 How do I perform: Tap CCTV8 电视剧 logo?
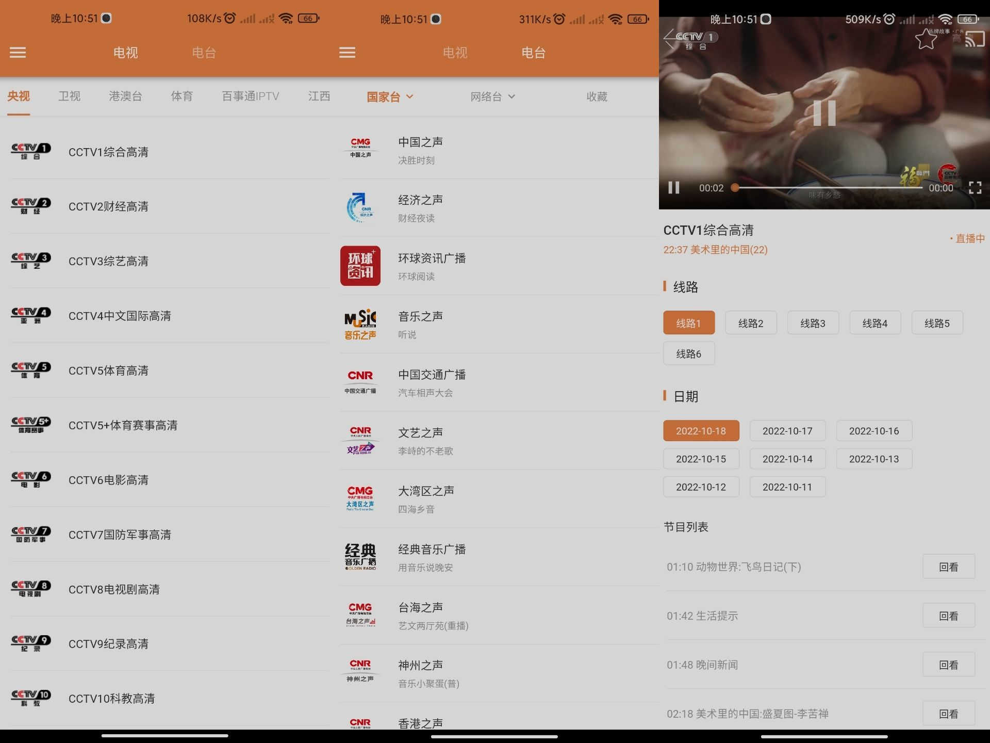tap(31, 589)
